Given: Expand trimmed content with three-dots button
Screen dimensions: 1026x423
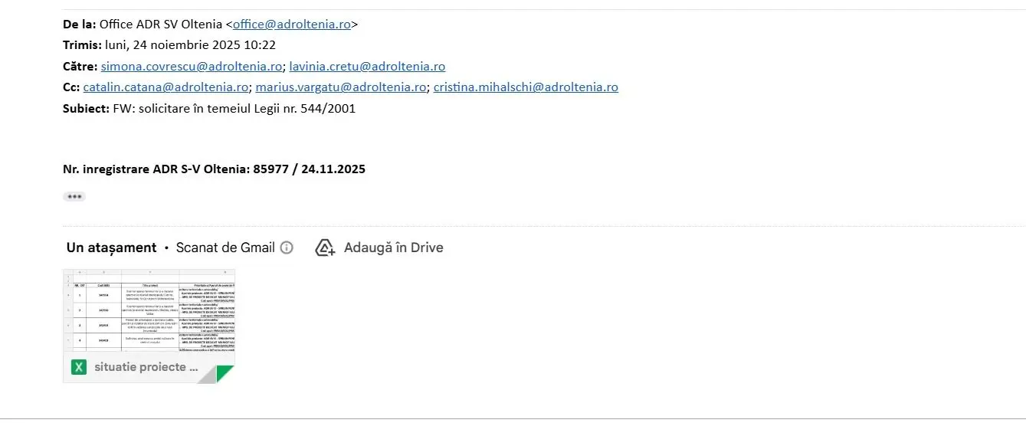Looking at the screenshot, I should click(74, 197).
